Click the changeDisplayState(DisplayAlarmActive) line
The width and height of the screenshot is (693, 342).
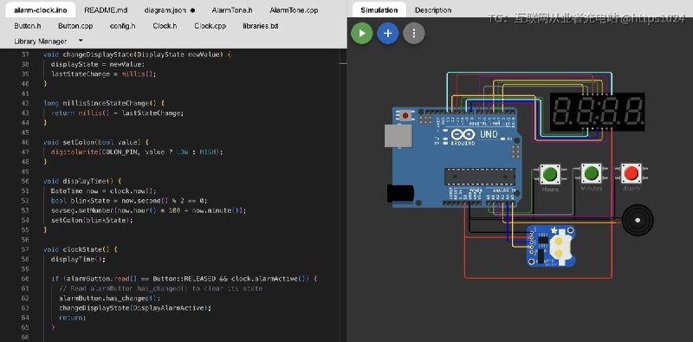pos(135,308)
